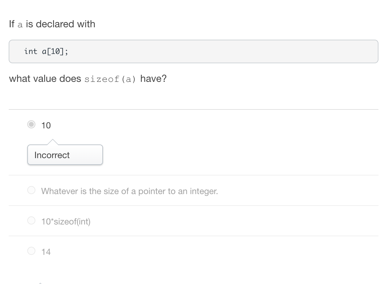Click the Incorrect feedback tooltip

(x=65, y=155)
